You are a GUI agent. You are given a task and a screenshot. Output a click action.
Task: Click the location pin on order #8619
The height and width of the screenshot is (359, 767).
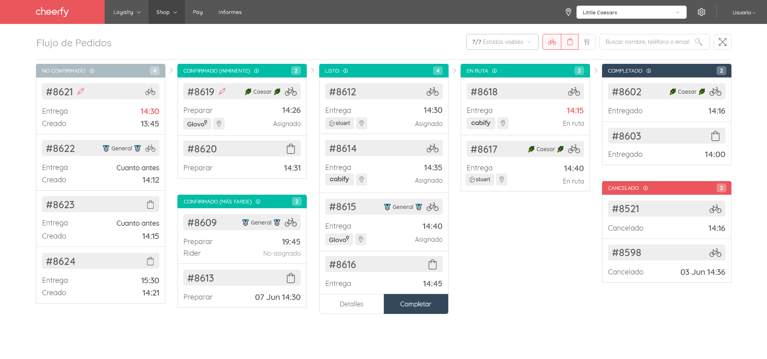[219, 124]
